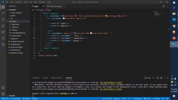The height and width of the screenshot is (100, 178).
Task: Click first jsx-a11y/anchor-is-valid terminal link
Action: pyautogui.click(x=111, y=82)
